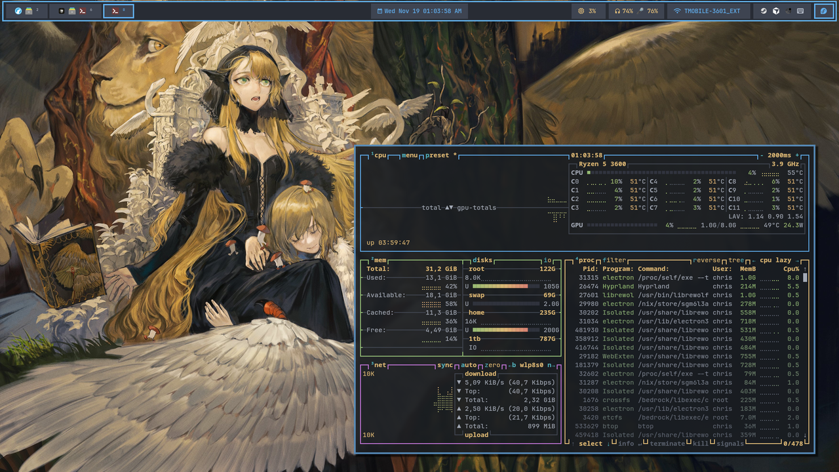
Task: Click the CPU usage 3% indicator
Action: point(587,11)
